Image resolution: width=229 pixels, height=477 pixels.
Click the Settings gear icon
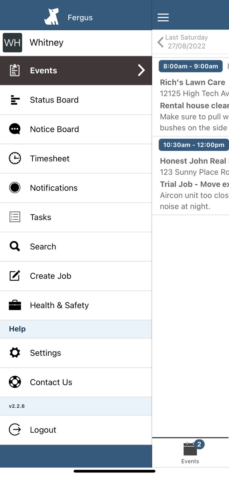click(x=15, y=353)
